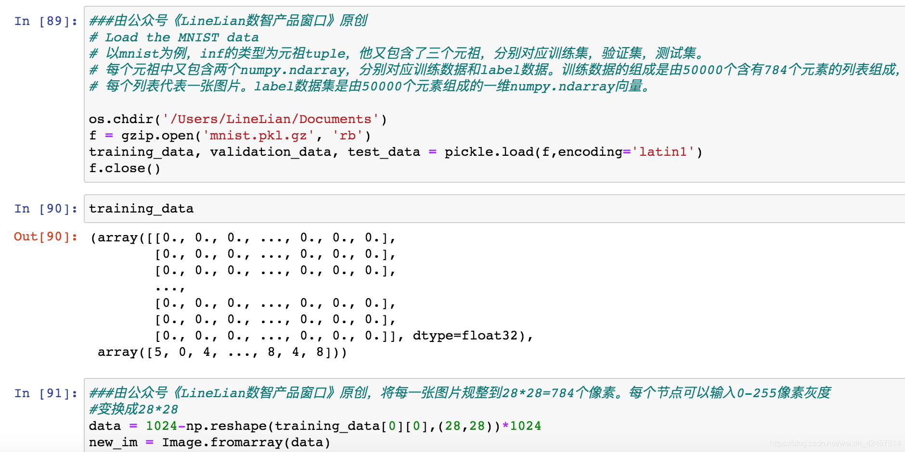Viewport: 905px width, 452px height.
Task: Click the f.close() line
Action: [x=125, y=168]
